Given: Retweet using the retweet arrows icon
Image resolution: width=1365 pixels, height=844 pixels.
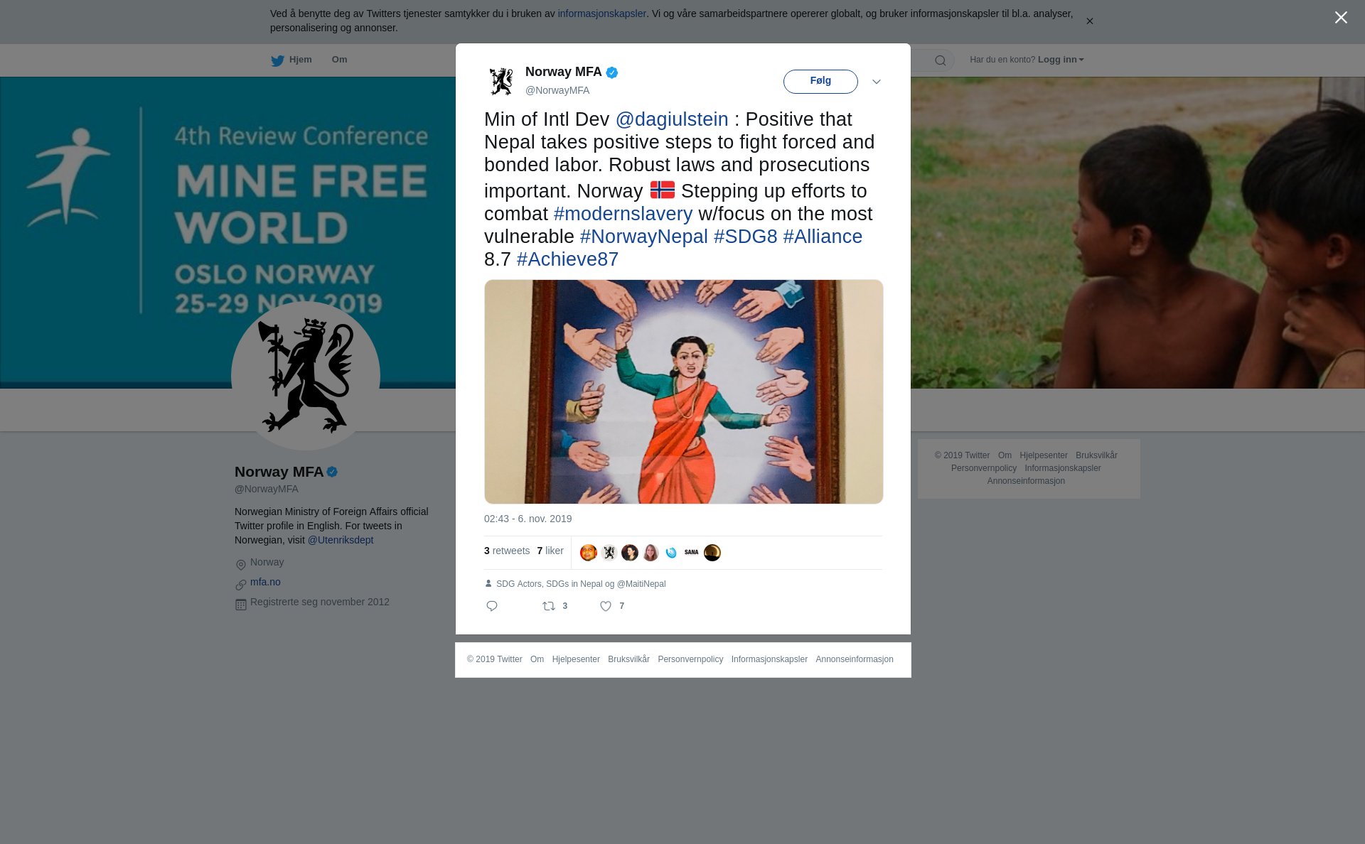Looking at the screenshot, I should coord(549,606).
